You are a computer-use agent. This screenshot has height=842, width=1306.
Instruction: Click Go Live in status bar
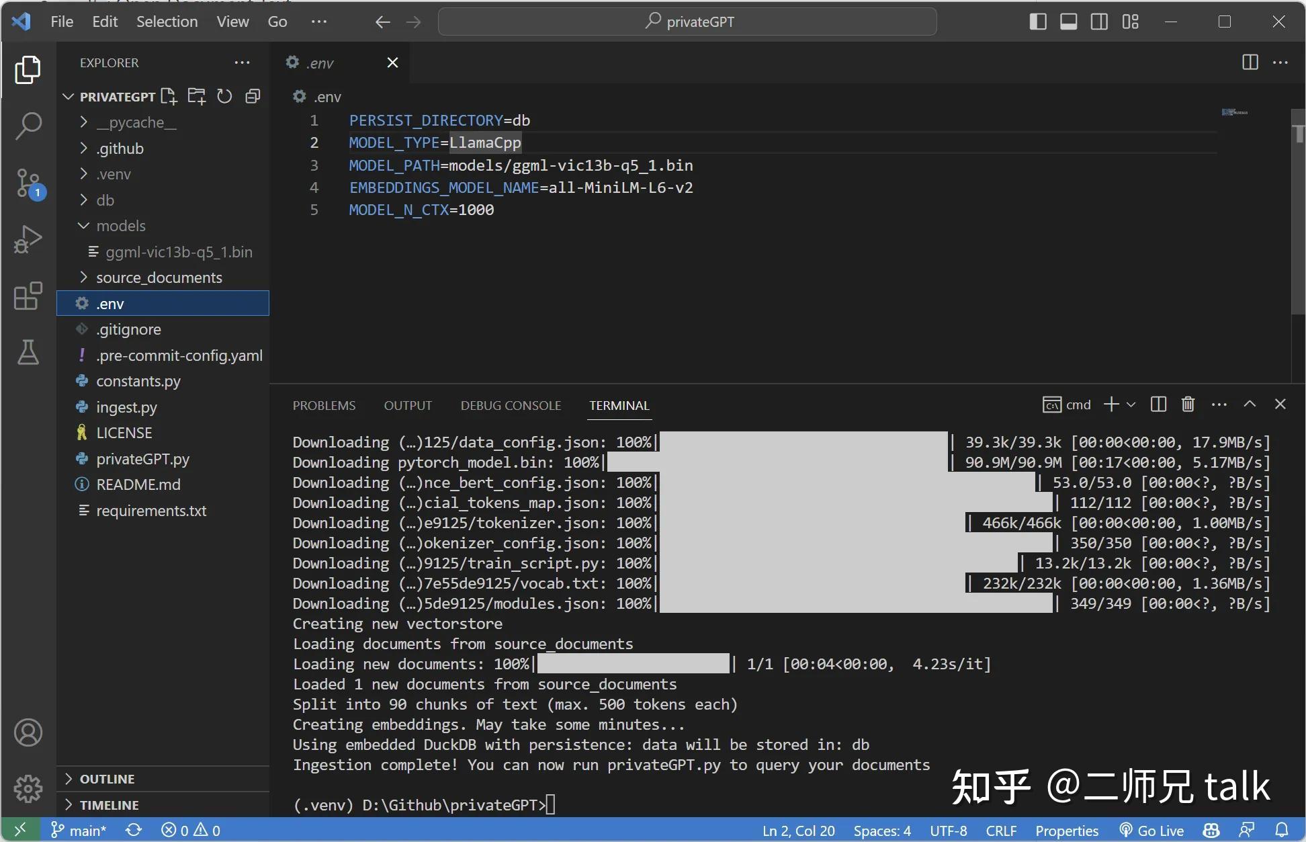[1151, 831]
